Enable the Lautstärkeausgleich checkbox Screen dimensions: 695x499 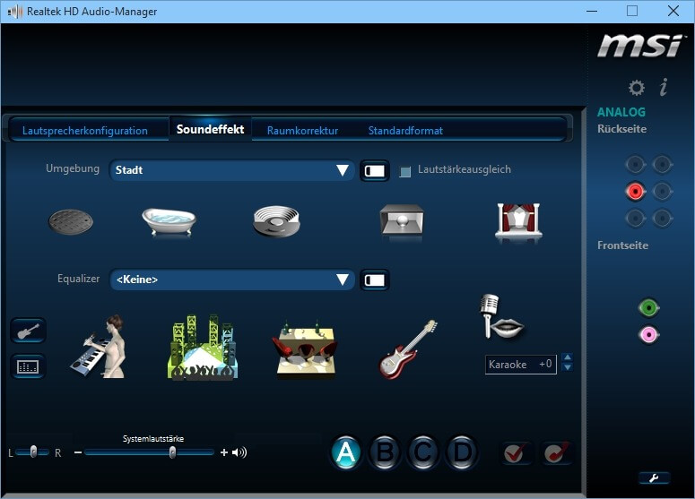404,171
